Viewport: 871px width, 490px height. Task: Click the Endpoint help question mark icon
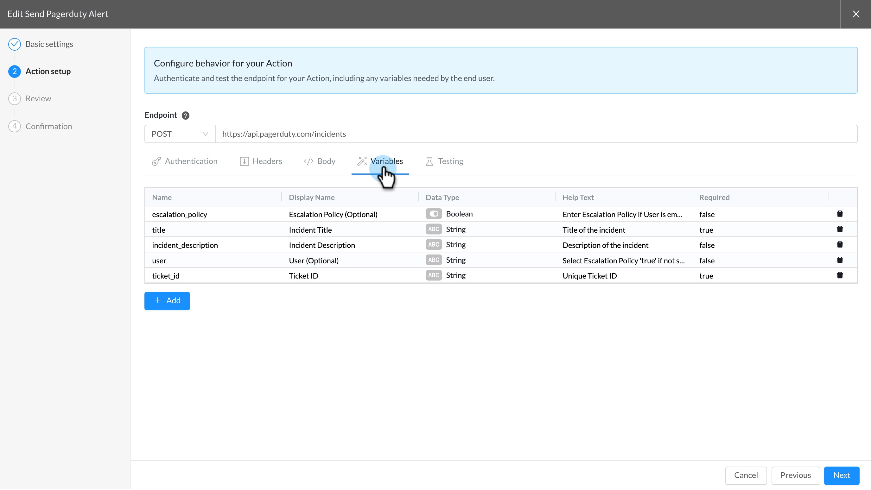pyautogui.click(x=185, y=116)
